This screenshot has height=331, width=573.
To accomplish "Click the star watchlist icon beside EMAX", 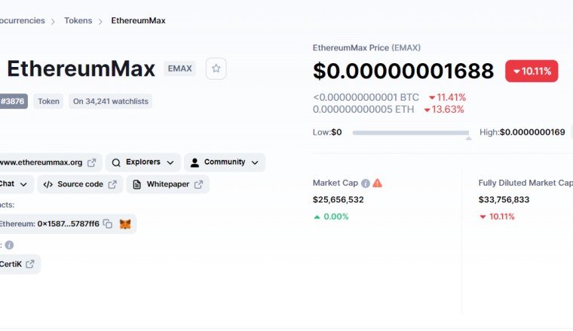I will click(x=216, y=68).
